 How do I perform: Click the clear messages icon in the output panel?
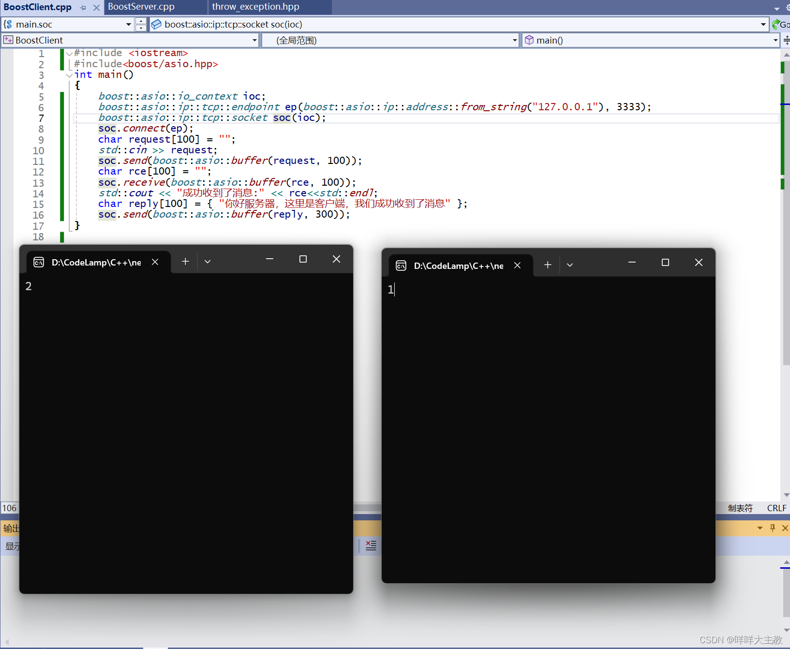tap(371, 545)
